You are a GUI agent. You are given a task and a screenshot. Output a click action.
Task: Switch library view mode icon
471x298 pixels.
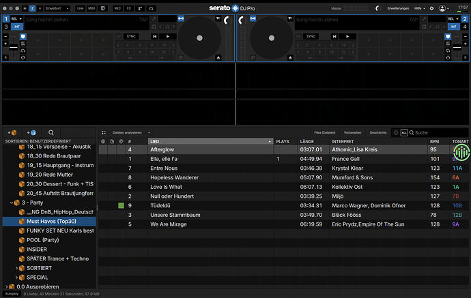(x=104, y=133)
